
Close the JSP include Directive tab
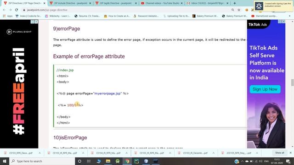pyautogui.click(x=90, y=3)
